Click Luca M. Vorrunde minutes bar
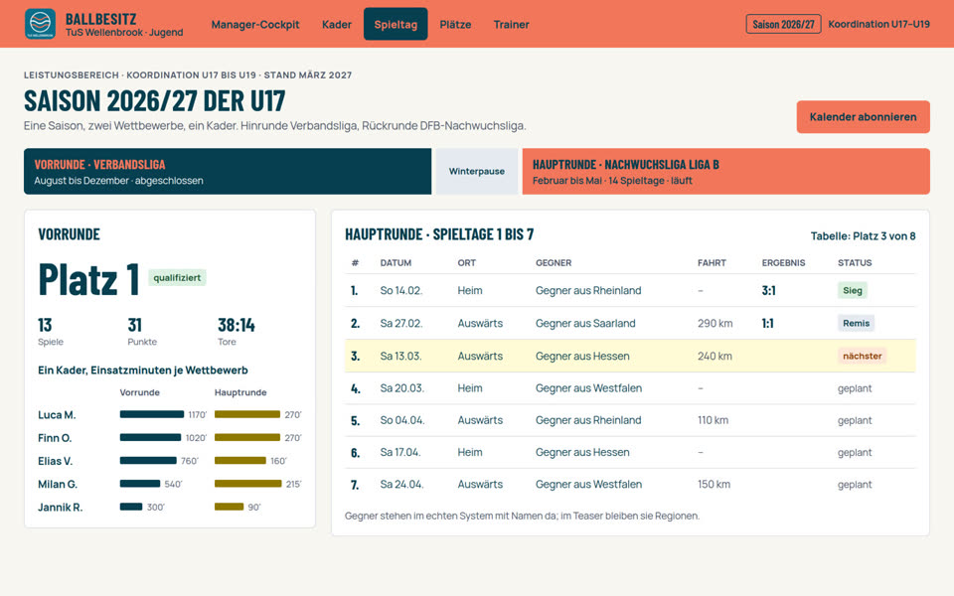This screenshot has width=954, height=596. (x=151, y=415)
